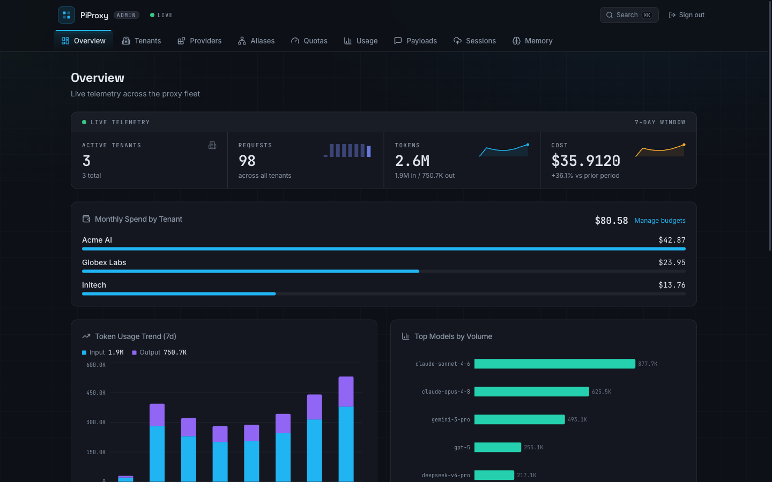Click the tallest token usage bar
The width and height of the screenshot is (772, 482).
(x=346, y=429)
